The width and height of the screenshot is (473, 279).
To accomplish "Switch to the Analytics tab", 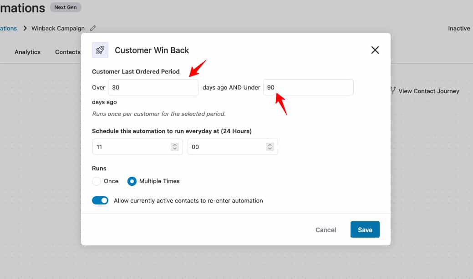I will [27, 52].
